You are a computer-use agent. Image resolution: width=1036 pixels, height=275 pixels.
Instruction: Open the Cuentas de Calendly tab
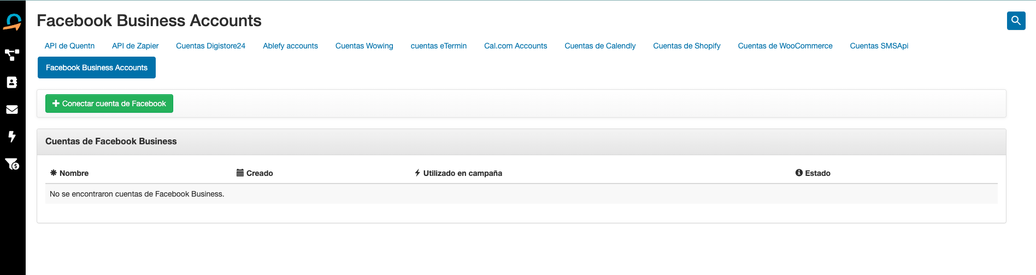(600, 46)
